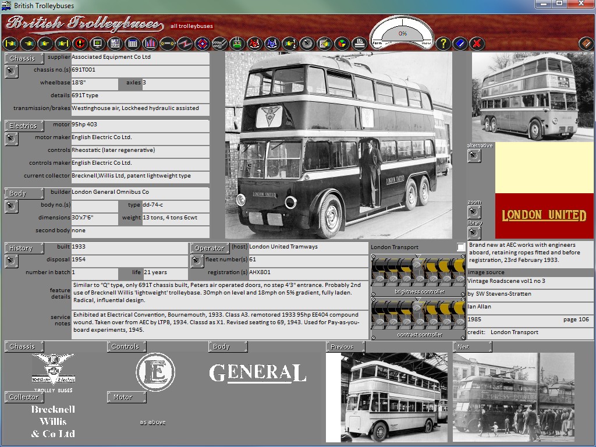Expand the Electrics section header
The width and height of the screenshot is (596, 447).
pos(24,126)
